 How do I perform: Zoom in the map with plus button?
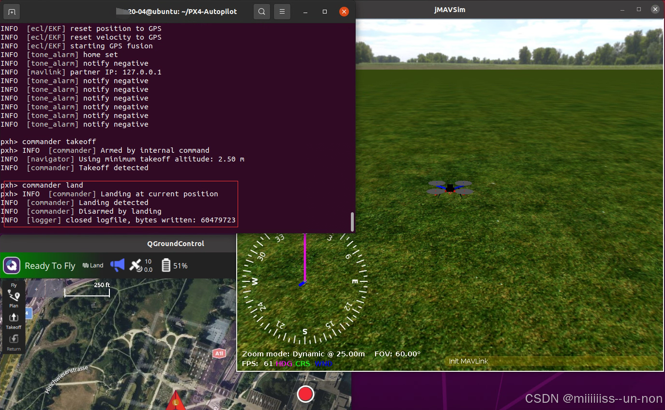[36, 289]
